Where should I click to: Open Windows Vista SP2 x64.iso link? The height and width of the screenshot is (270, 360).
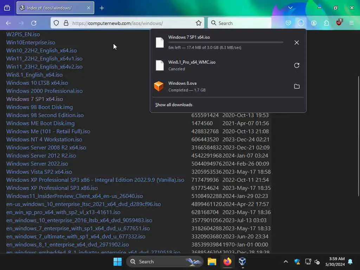pos(39,172)
